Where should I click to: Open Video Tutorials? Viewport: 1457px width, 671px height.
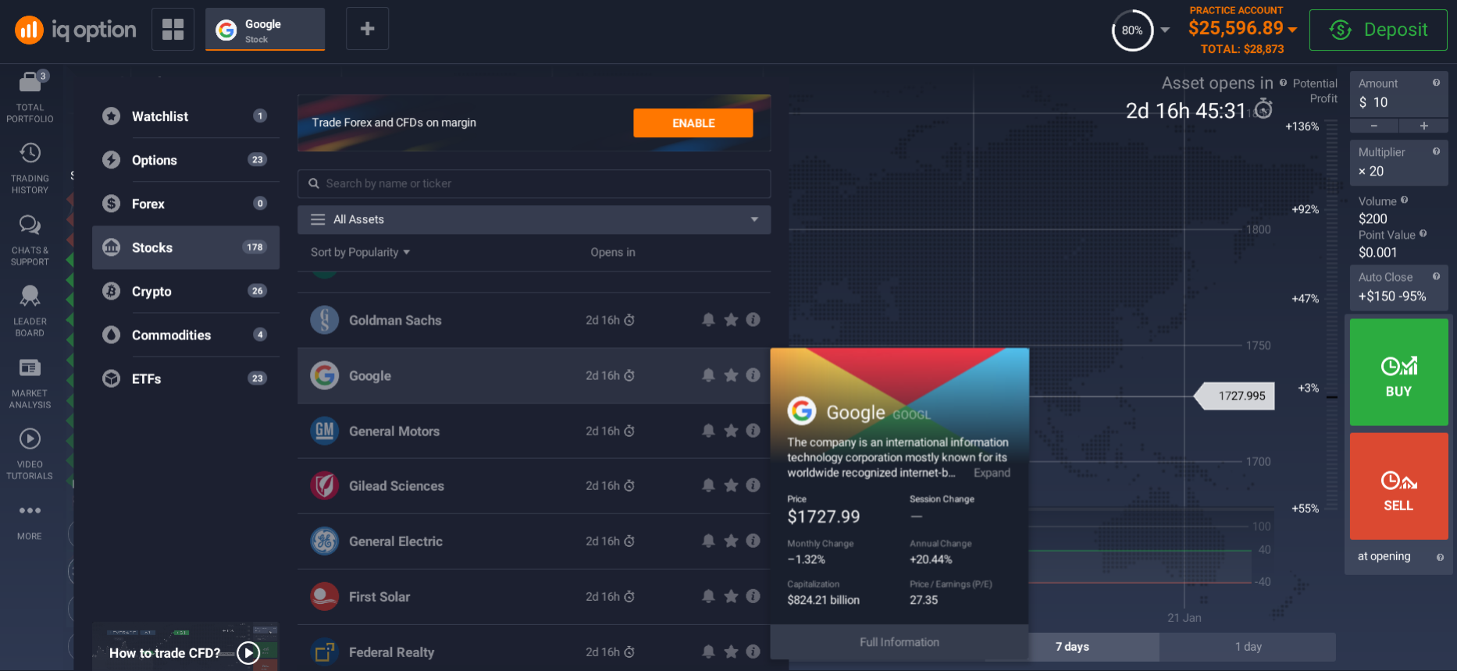click(30, 454)
